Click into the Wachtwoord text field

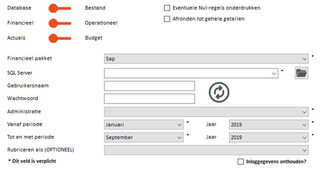(x=149, y=99)
